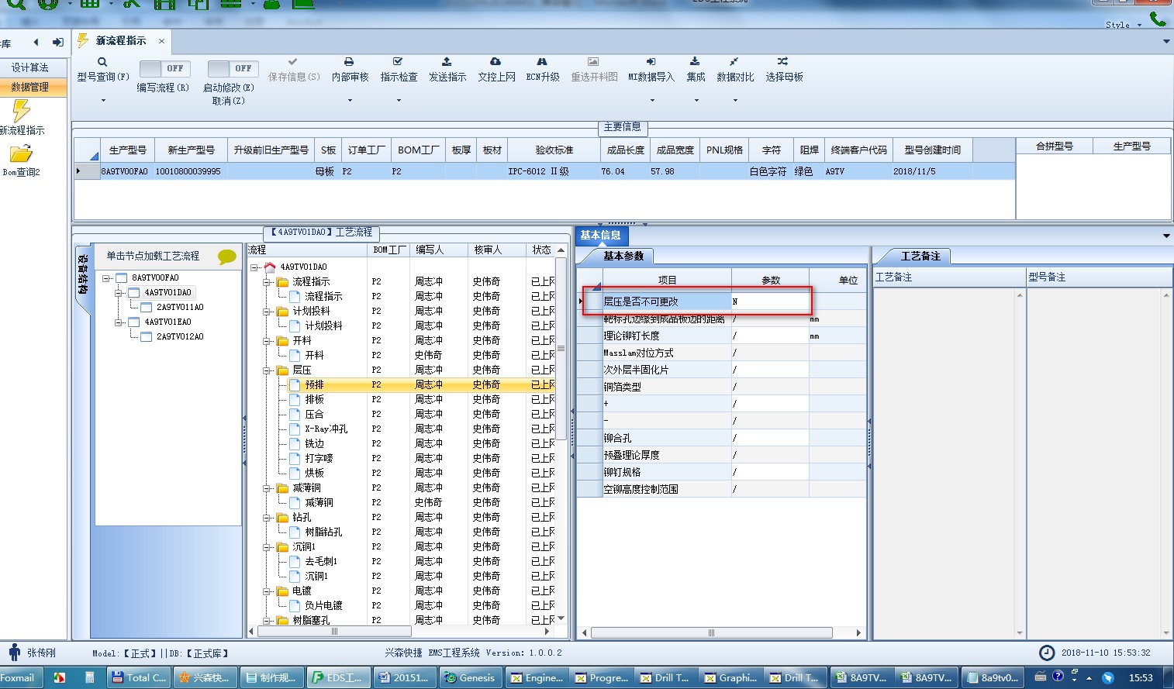Open Bom查询2 folder icon in sidebar
This screenshot has width=1174, height=689.
pyautogui.click(x=21, y=153)
